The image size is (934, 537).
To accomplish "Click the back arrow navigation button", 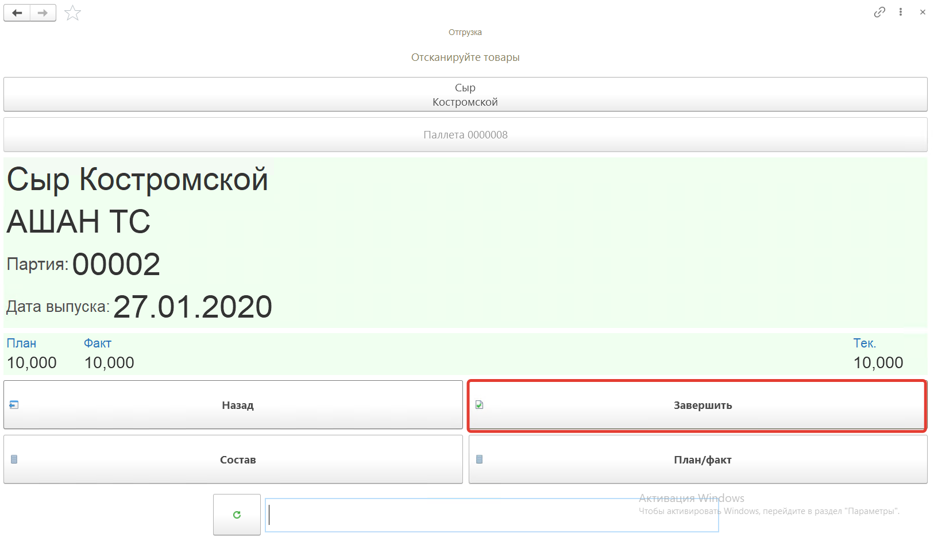I will (17, 13).
